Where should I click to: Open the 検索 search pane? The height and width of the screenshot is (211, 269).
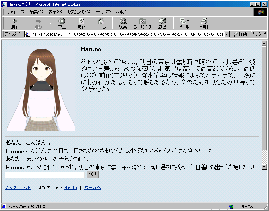pos(123,24)
